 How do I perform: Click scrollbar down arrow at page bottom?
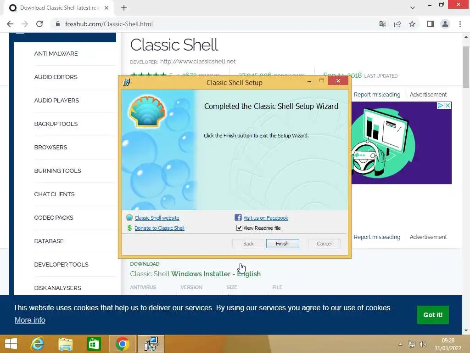466,330
